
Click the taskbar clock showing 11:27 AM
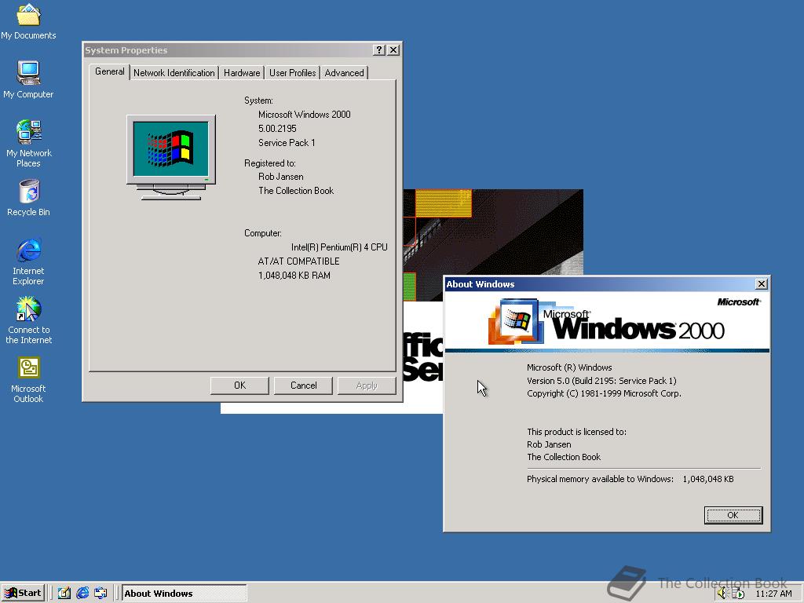coord(773,594)
